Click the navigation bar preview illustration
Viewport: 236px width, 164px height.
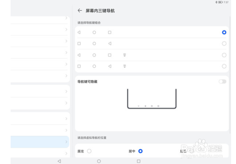click(152, 99)
